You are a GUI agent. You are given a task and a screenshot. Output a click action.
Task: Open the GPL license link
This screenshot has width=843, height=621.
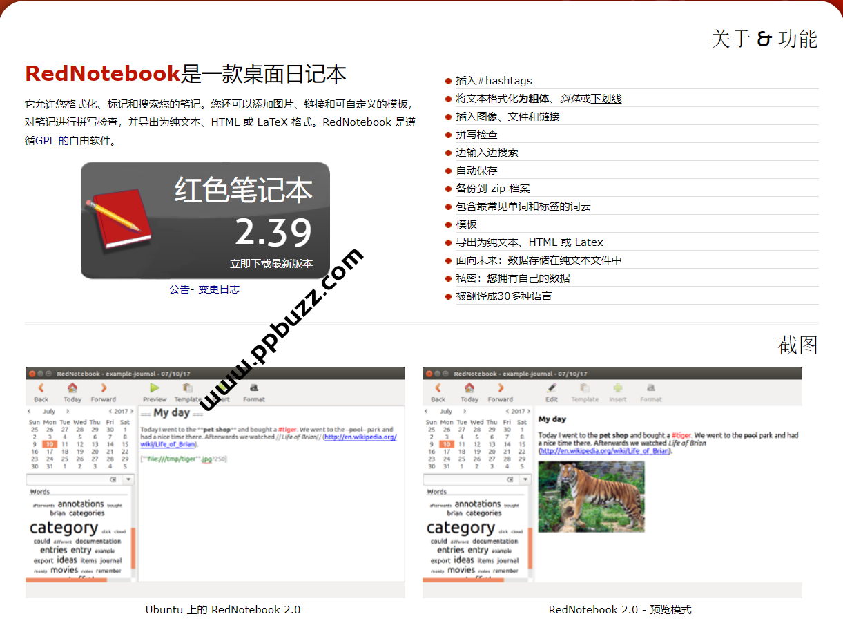pyautogui.click(x=45, y=140)
